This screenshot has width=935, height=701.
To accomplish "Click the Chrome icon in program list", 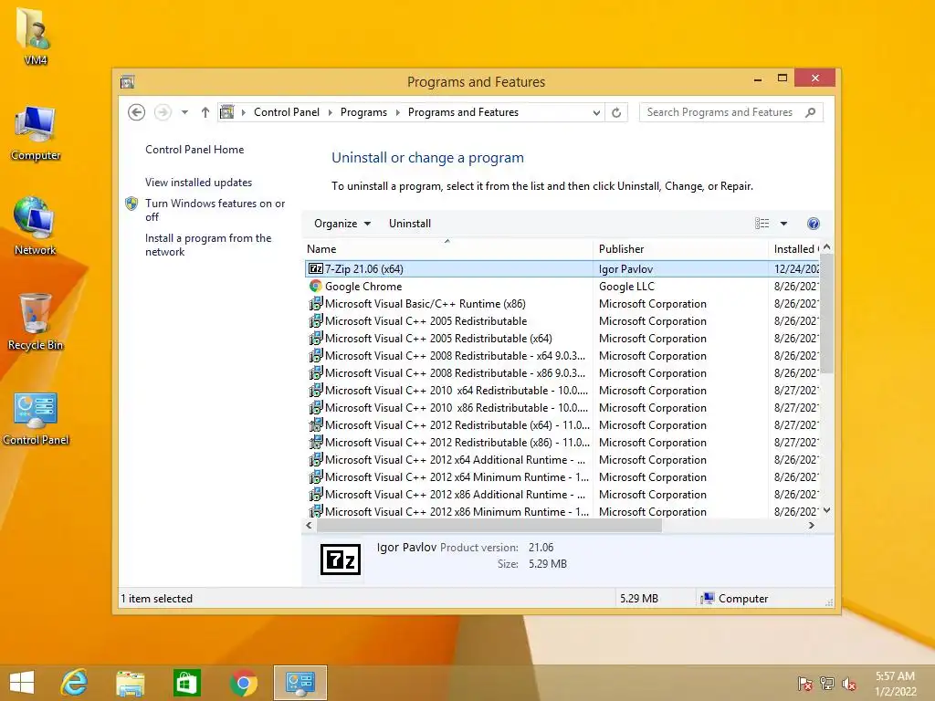I will click(x=315, y=286).
